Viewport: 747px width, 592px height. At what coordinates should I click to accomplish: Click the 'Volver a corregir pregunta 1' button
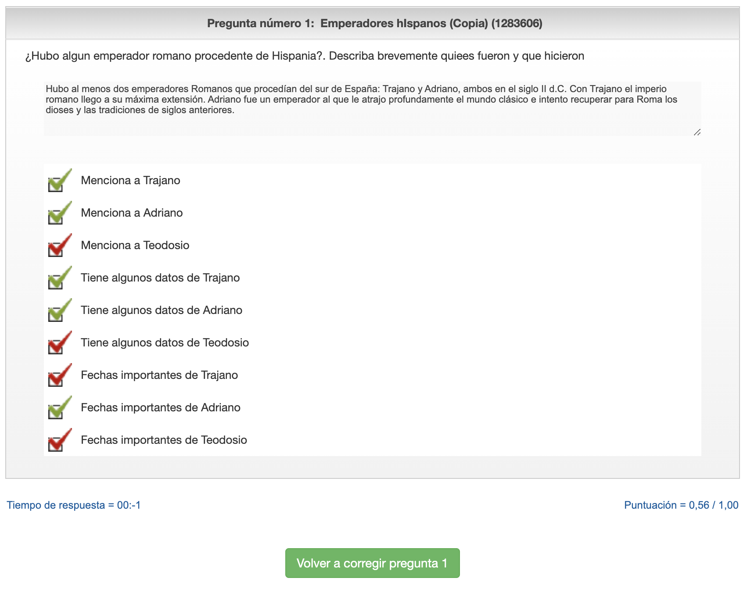click(372, 563)
